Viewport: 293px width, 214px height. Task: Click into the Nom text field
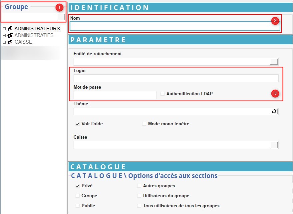coord(175,26)
